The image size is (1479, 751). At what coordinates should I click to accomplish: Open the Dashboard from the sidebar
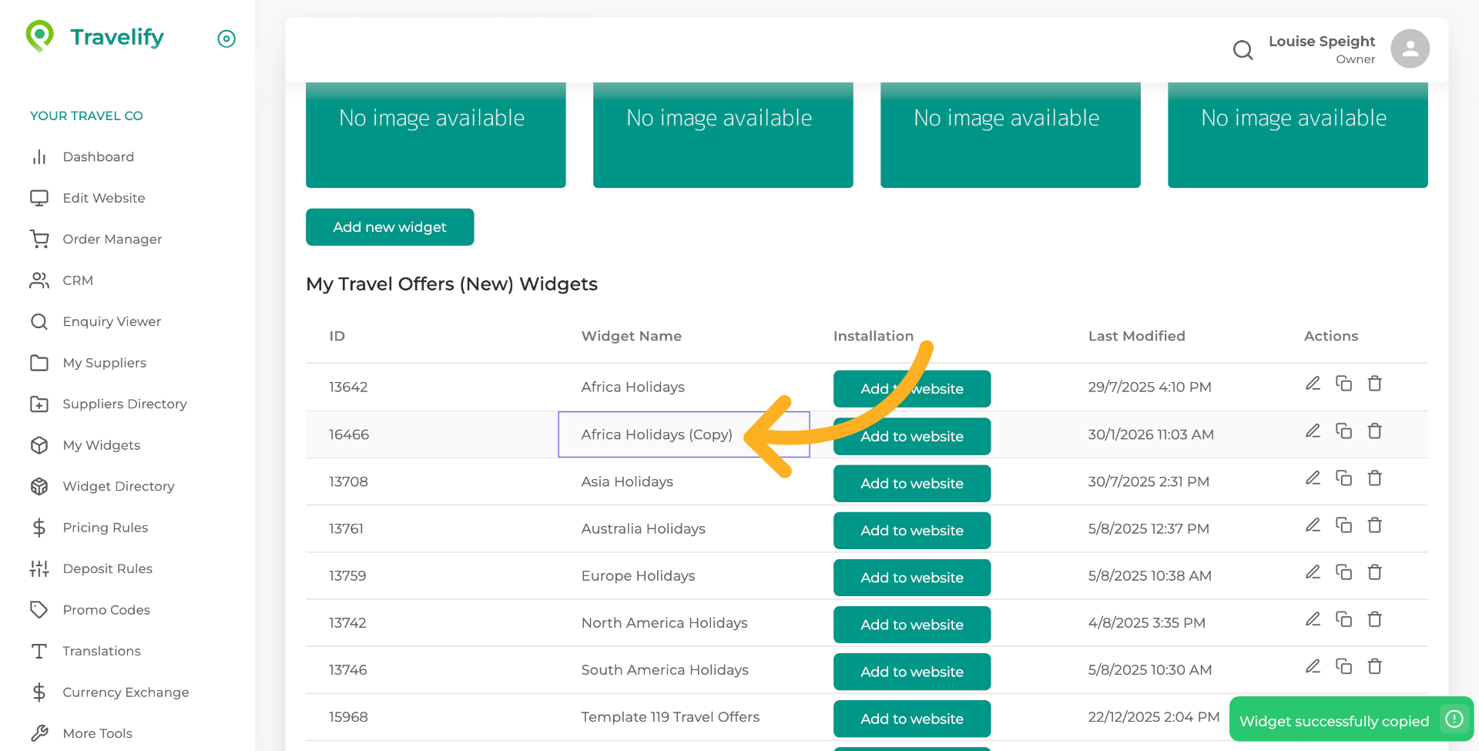[98, 156]
